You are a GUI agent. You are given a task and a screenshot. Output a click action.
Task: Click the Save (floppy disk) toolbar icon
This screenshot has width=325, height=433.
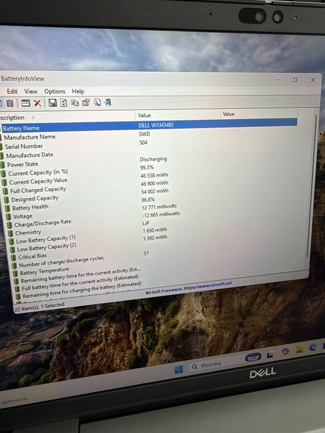(x=53, y=103)
